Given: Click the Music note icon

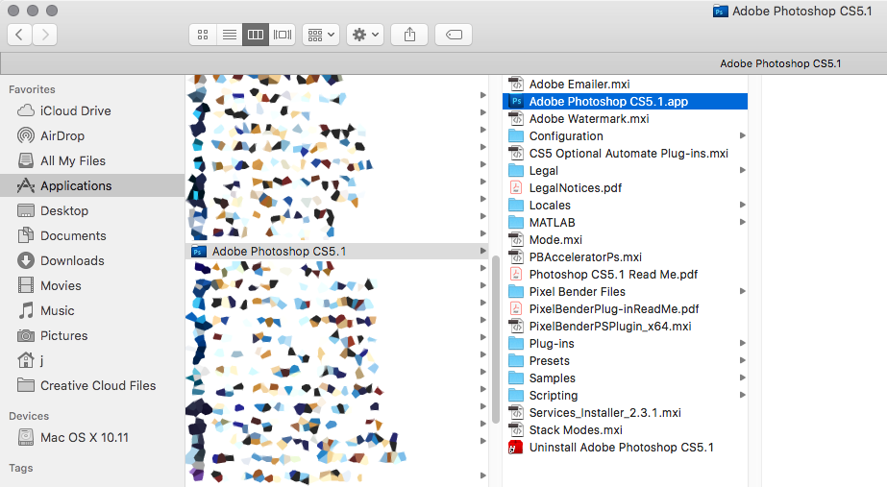Looking at the screenshot, I should (25, 310).
